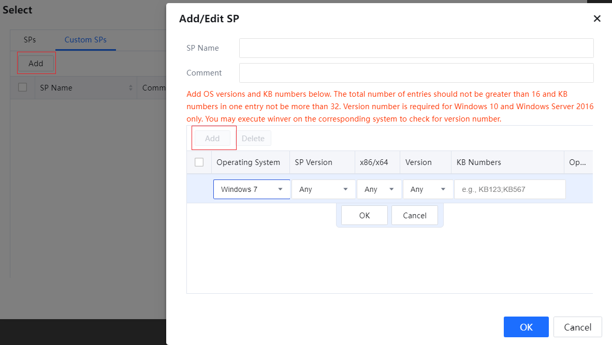Viewport: 612px width, 345px height.
Task: Confirm the row entry with inline OK
Action: pos(365,215)
